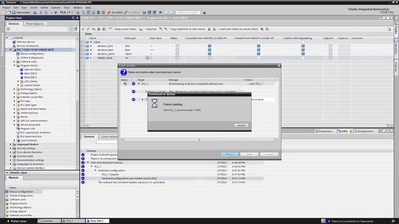The height and width of the screenshot is (224, 399).
Task: Open data type dropdown for Hidden_Data
Action: pyautogui.click(x=147, y=58)
